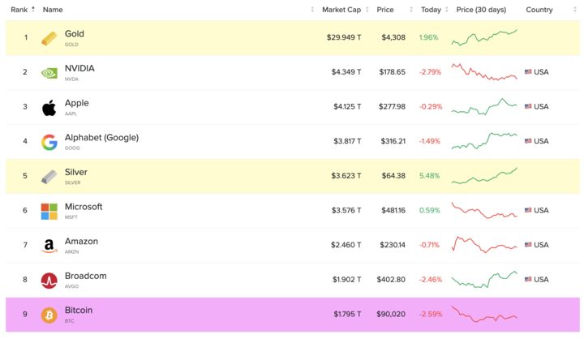Click Bitcoin price $90,020
The image size is (584, 339).
pyautogui.click(x=391, y=314)
